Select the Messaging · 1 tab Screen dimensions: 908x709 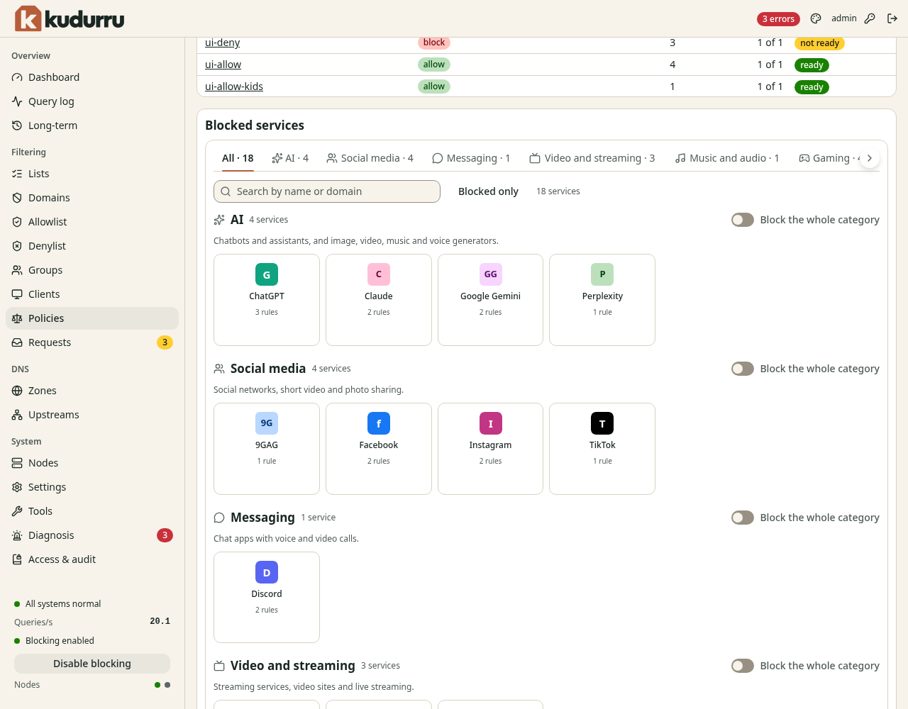[471, 158]
